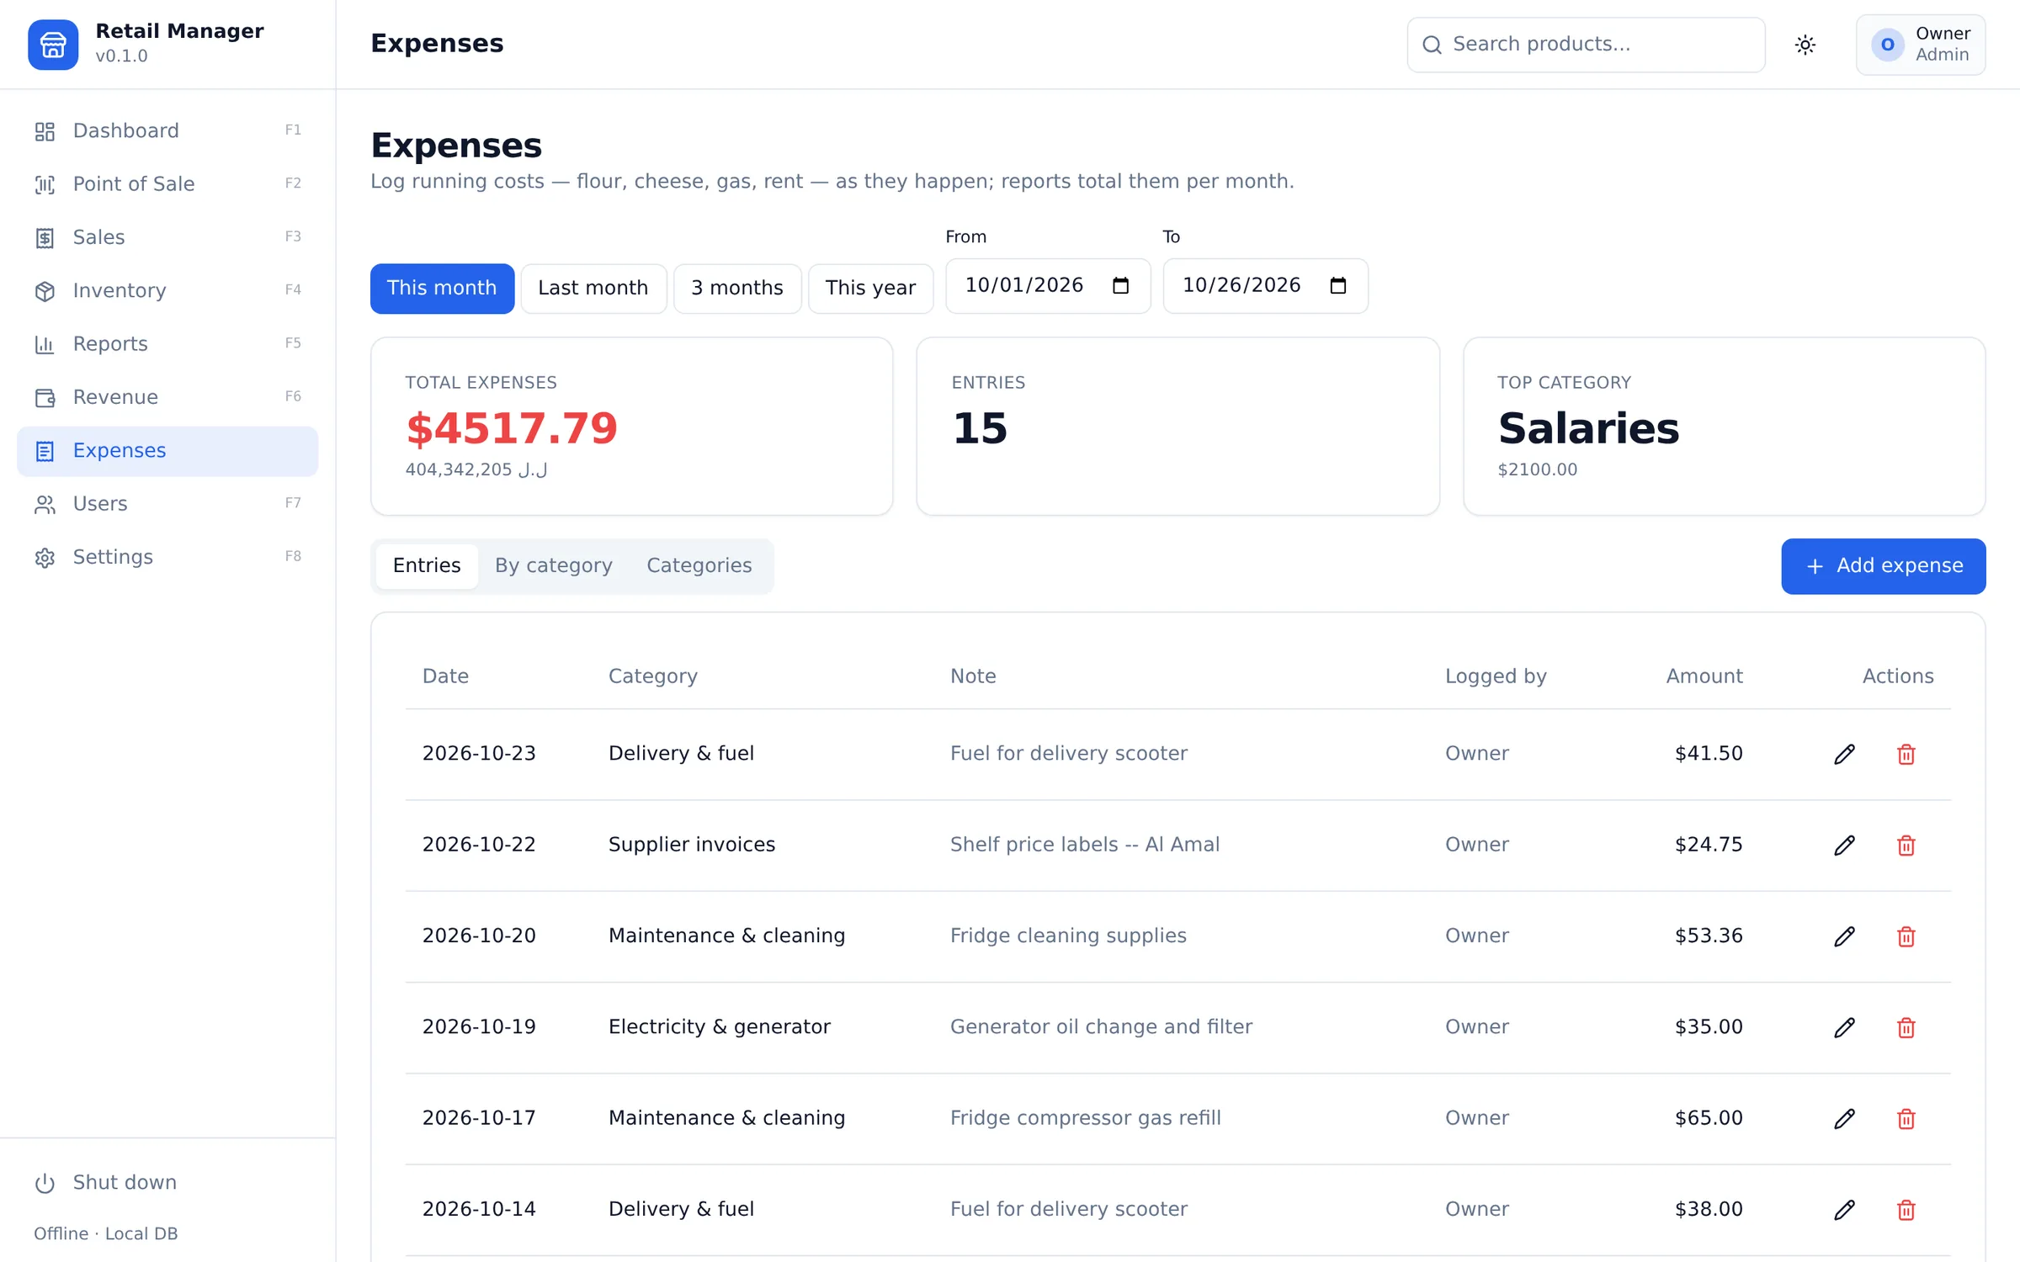The width and height of the screenshot is (2020, 1262).
Task: Open calendar picker on To date
Action: pos(1337,286)
